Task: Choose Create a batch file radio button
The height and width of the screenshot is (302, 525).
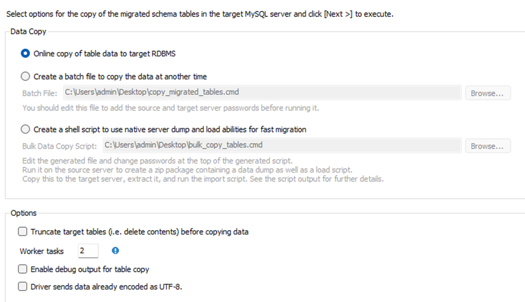Action: 25,77
